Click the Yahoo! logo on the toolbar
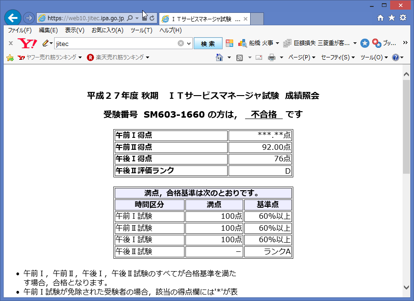The image size is (414, 301). pos(27,43)
